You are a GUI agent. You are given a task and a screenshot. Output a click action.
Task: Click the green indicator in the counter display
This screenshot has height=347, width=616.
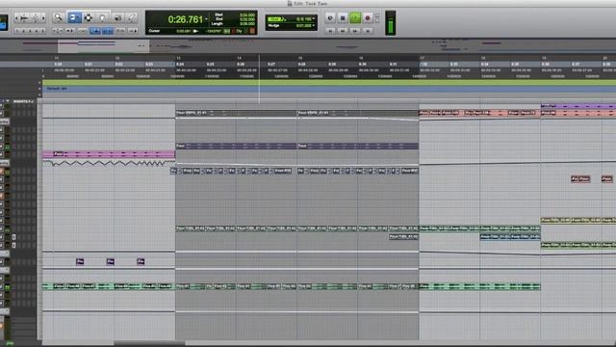click(x=227, y=31)
